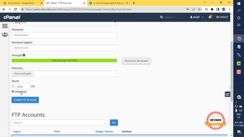Open Chrome profile avatar

(x=224, y=9)
